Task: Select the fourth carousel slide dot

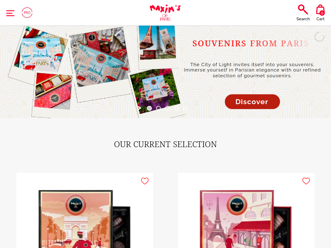Action: [x=177, y=108]
